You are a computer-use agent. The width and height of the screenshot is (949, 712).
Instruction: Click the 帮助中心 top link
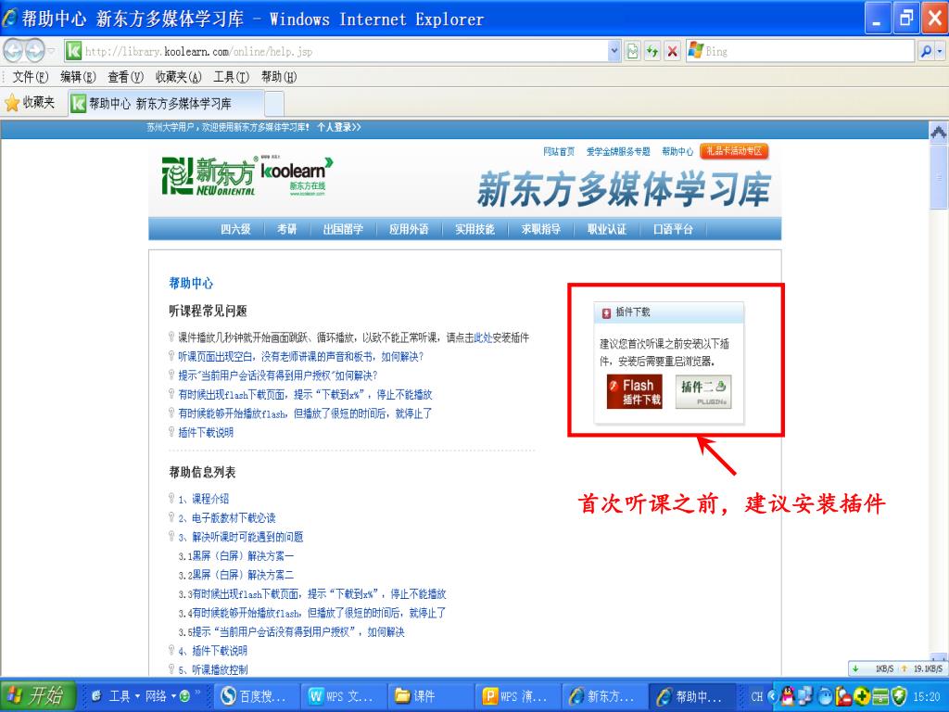tap(677, 151)
